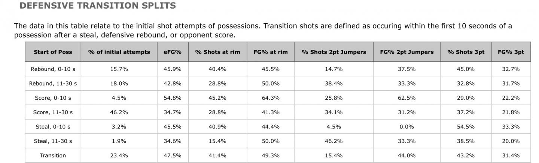539x163 pixels.
Task: Select the "Steal, 0-10 s" row label
Action: coord(53,127)
